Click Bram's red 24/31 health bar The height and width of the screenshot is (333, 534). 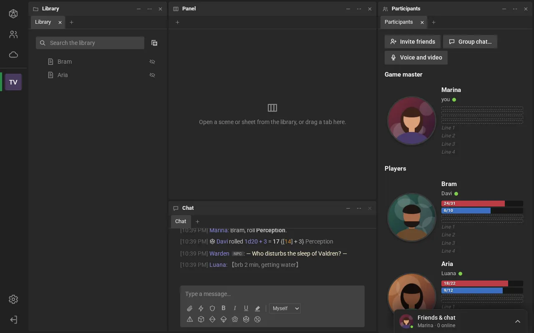[482, 204]
